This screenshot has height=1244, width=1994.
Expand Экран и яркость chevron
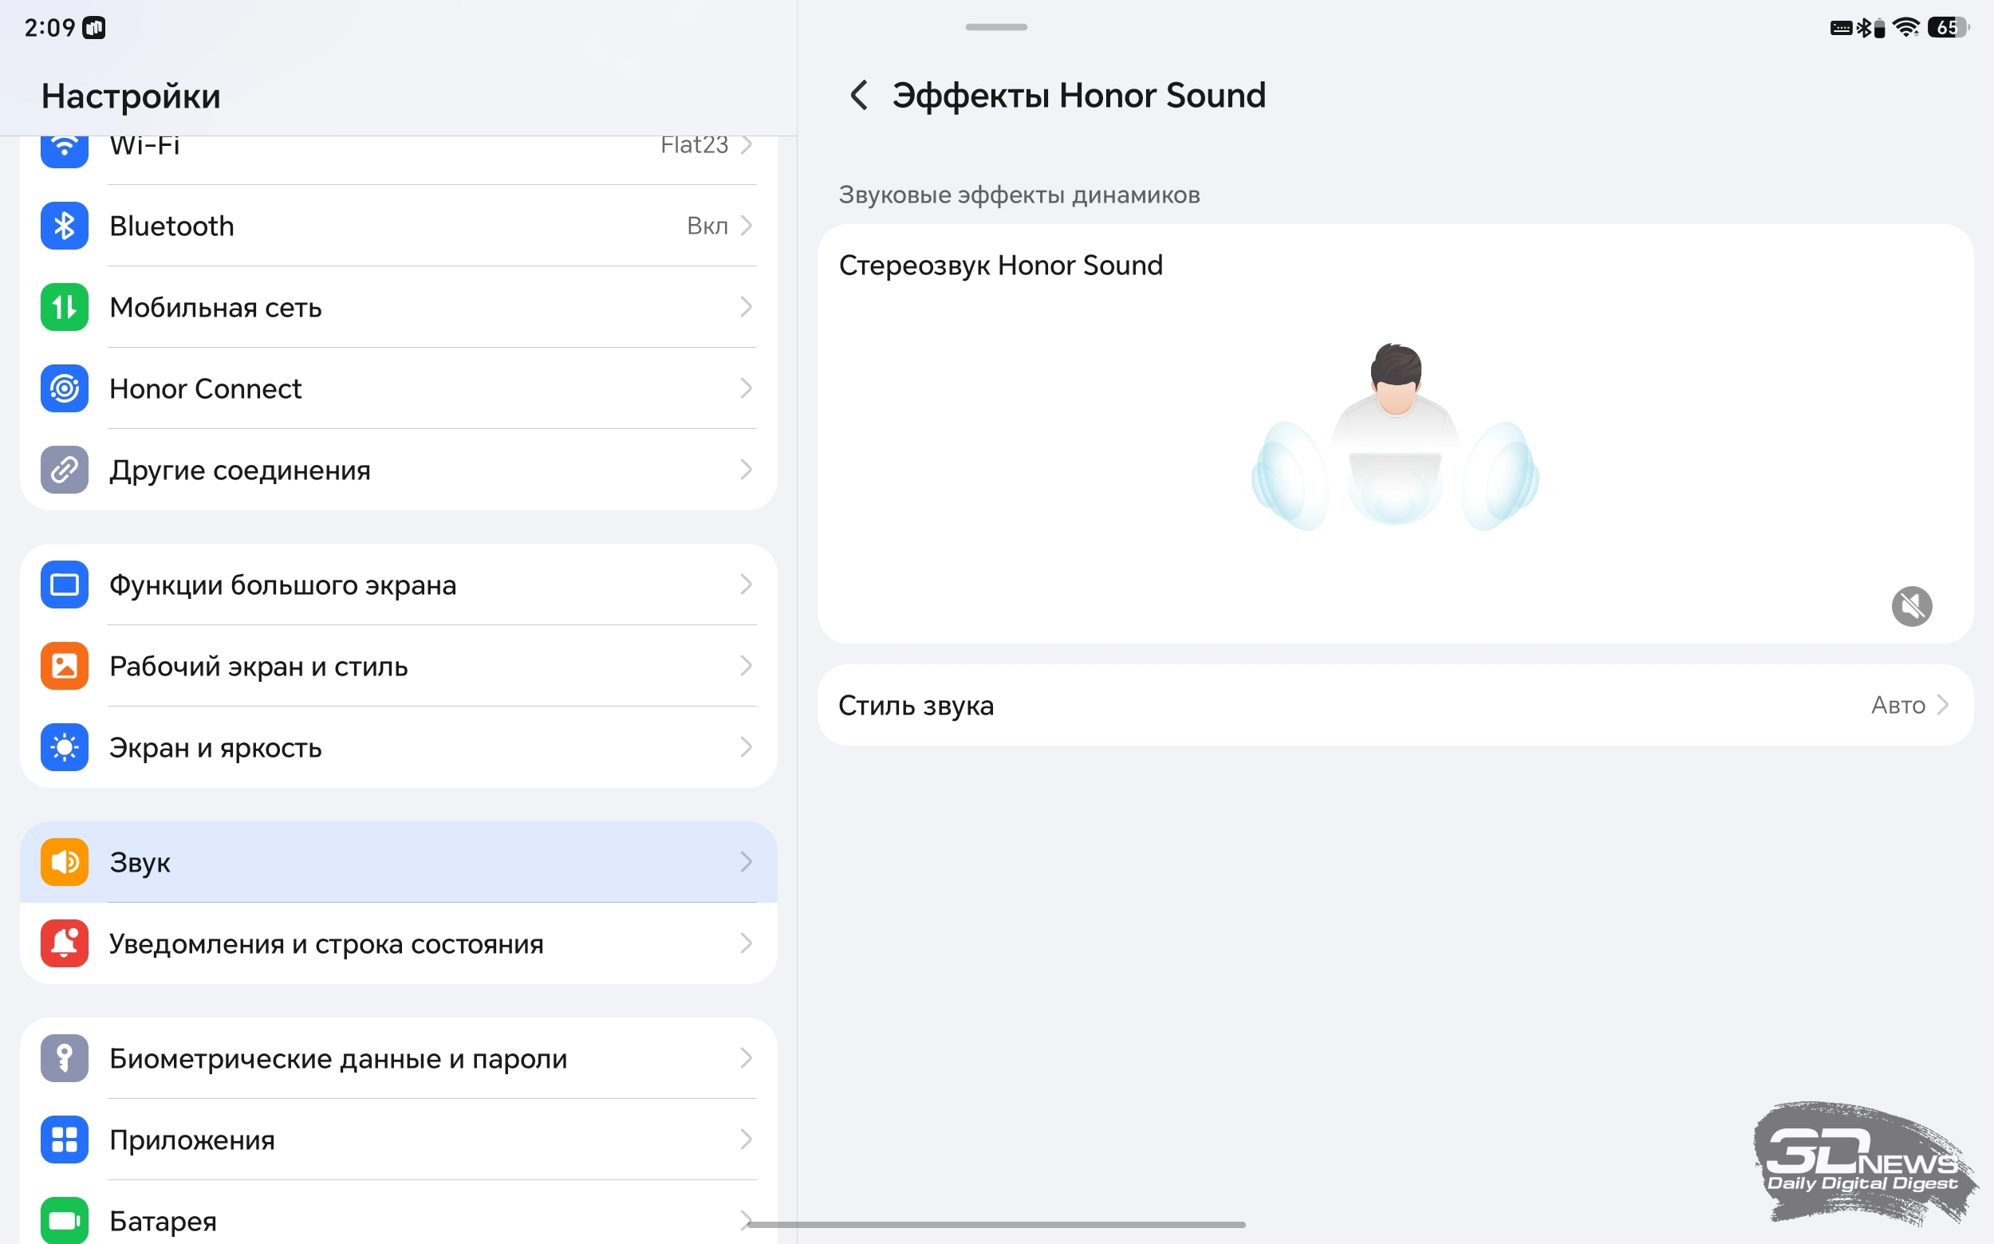[747, 747]
